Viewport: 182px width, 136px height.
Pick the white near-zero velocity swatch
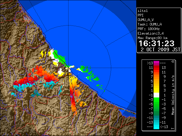[156, 95]
